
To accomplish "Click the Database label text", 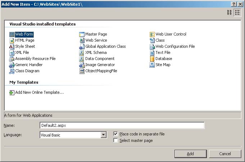I will pos(164,59).
